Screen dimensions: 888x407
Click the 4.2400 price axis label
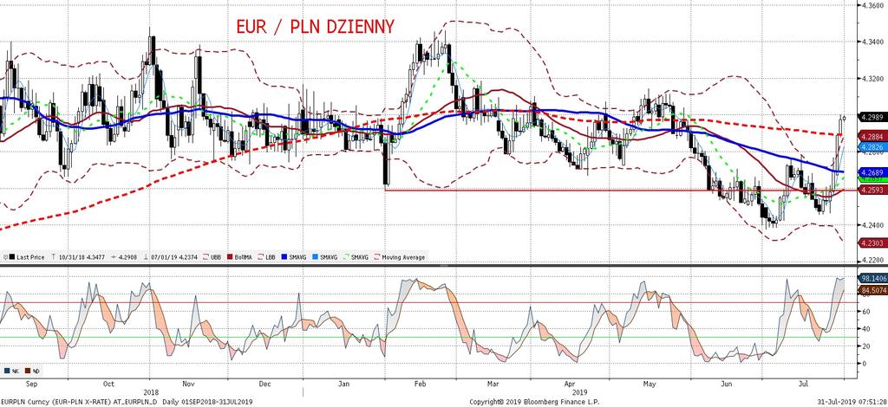click(x=872, y=225)
